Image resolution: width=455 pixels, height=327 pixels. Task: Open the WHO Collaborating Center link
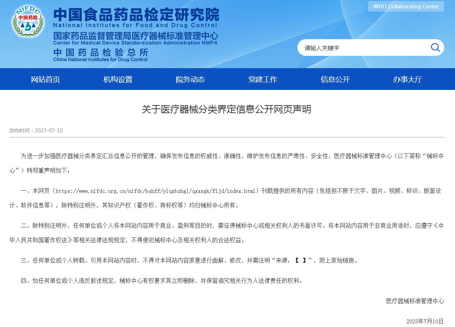[406, 7]
